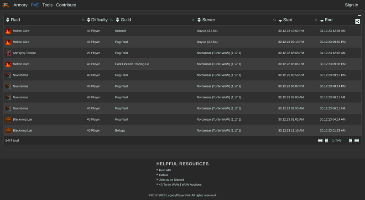This screenshot has height=200, width=365.
Task: Toggle sort order on Raid column
Action: [x=7, y=20]
